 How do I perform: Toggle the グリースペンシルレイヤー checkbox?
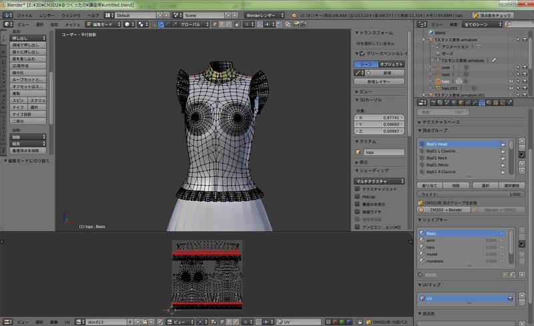click(362, 53)
